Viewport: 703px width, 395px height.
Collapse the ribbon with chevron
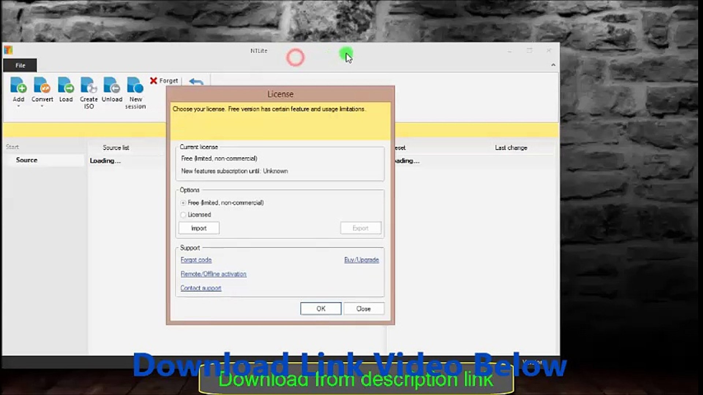pyautogui.click(x=553, y=65)
